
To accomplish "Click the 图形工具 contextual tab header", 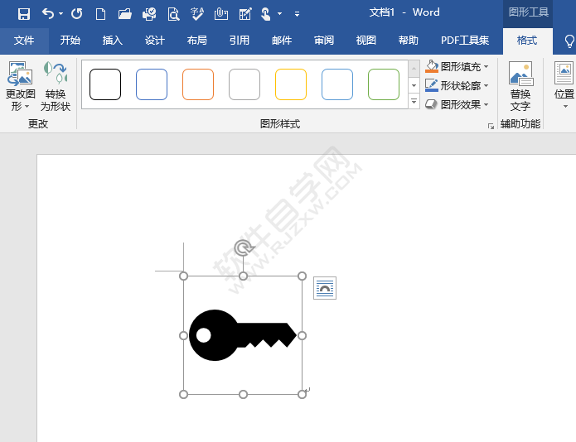I will 528,12.
